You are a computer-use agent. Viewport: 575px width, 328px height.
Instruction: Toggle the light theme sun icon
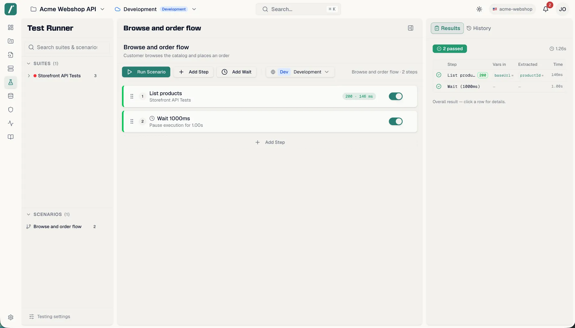tap(479, 9)
